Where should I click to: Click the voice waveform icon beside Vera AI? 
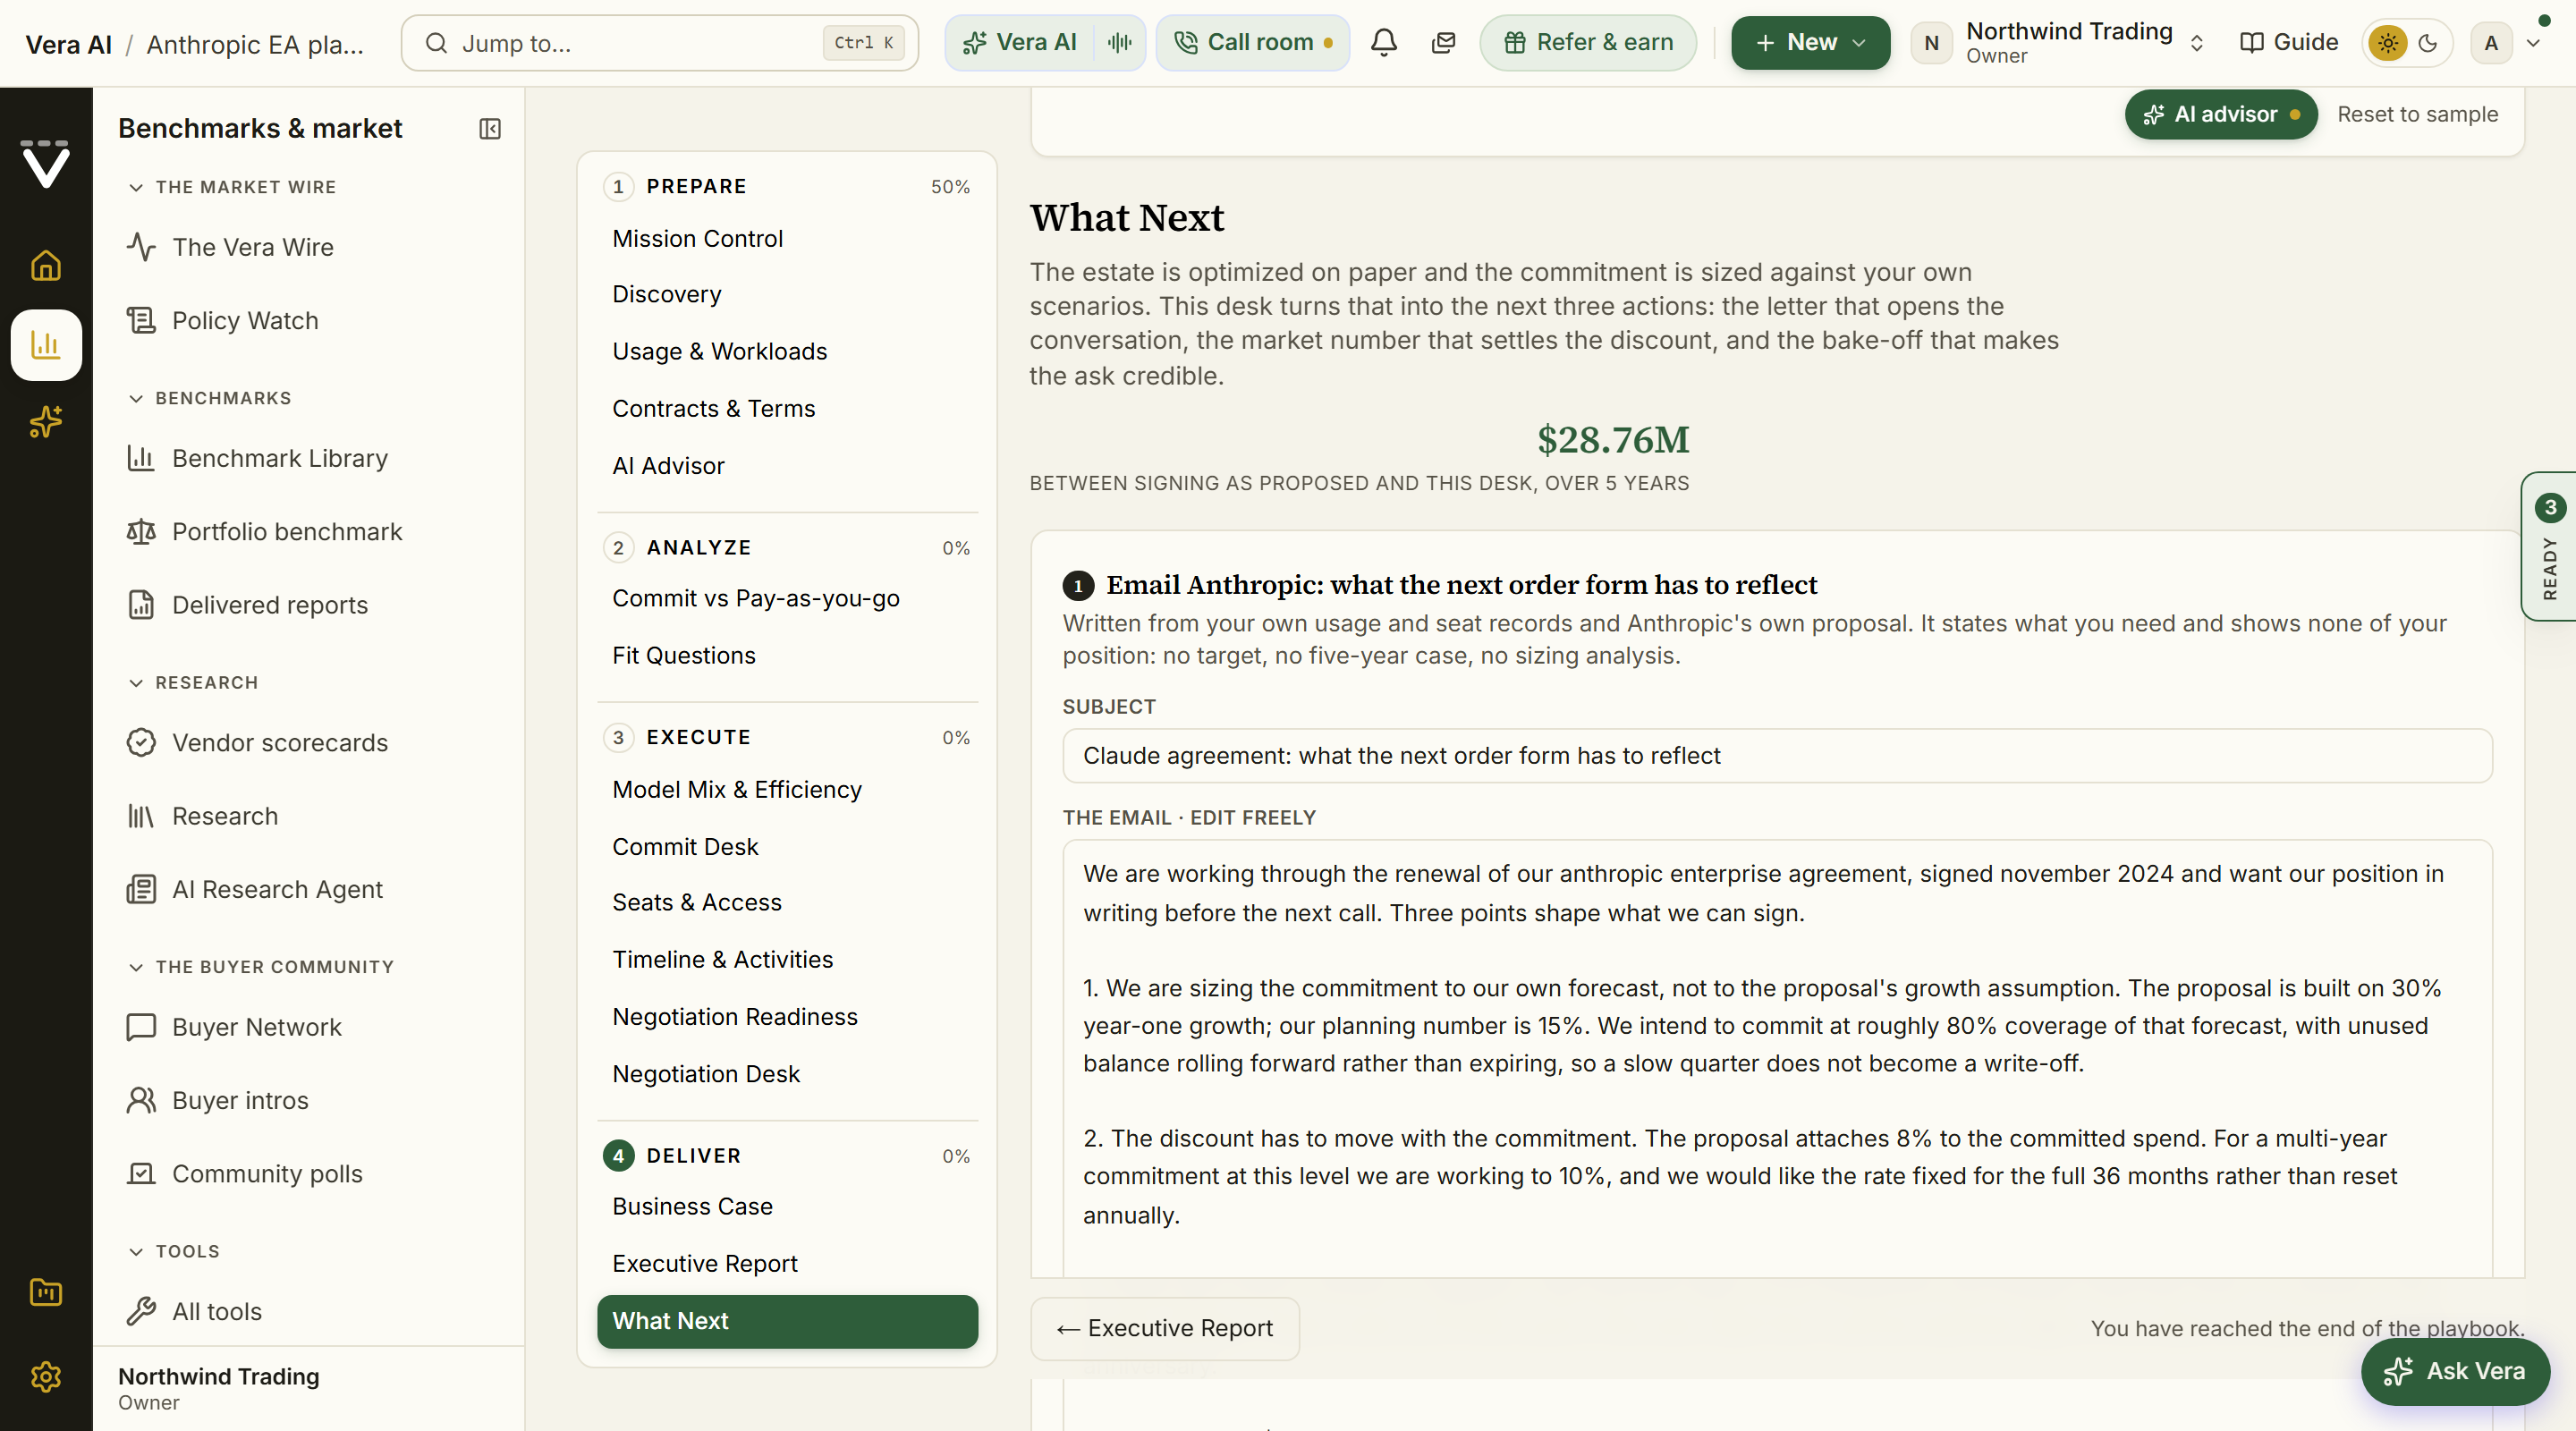1120,43
